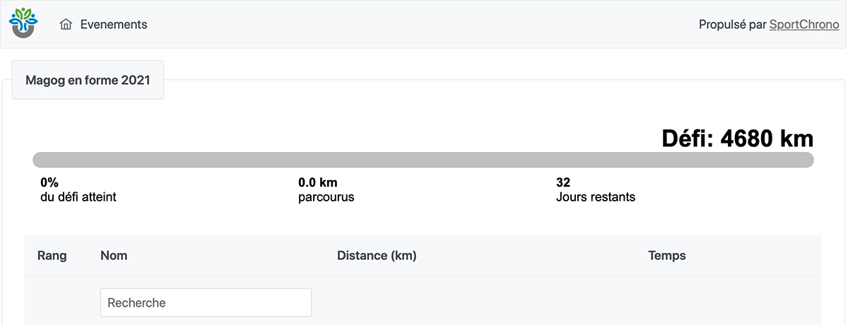This screenshot has width=848, height=325.
Task: Click the 'parcourus' label
Action: [x=326, y=197]
